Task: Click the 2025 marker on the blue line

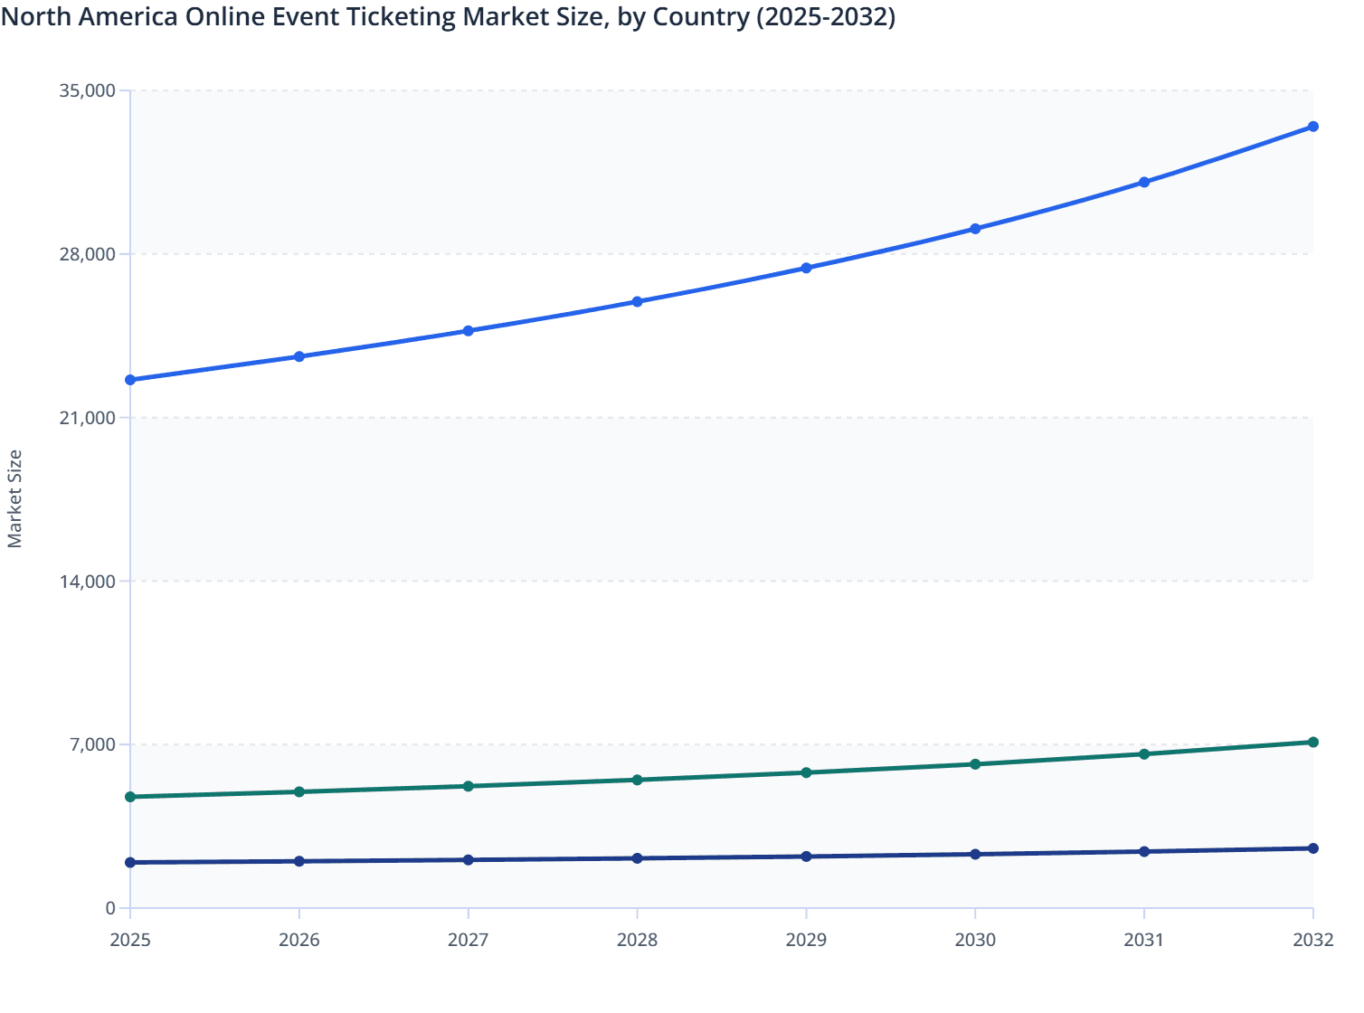Action: pos(130,379)
